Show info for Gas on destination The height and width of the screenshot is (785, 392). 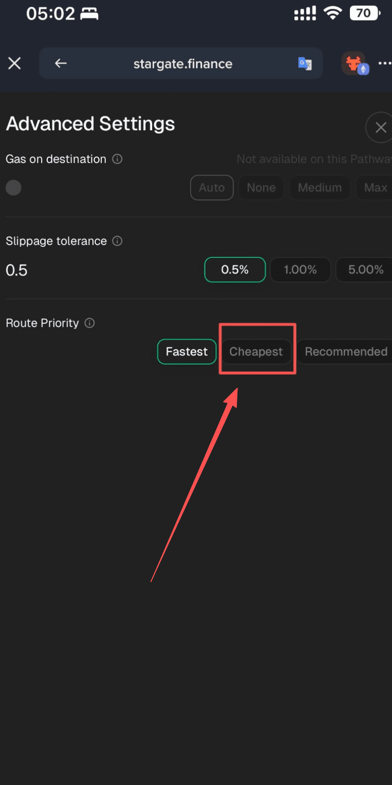(x=117, y=159)
